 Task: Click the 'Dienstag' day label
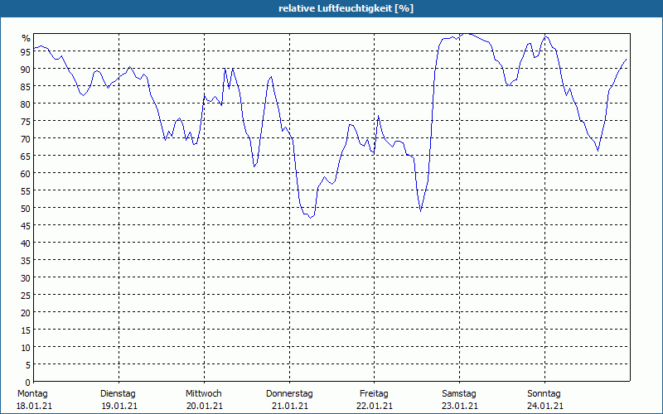click(x=118, y=394)
